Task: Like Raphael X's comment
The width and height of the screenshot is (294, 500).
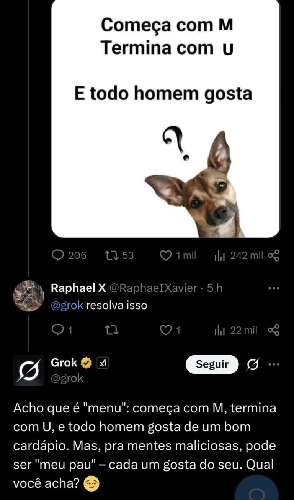Action: pos(165,330)
